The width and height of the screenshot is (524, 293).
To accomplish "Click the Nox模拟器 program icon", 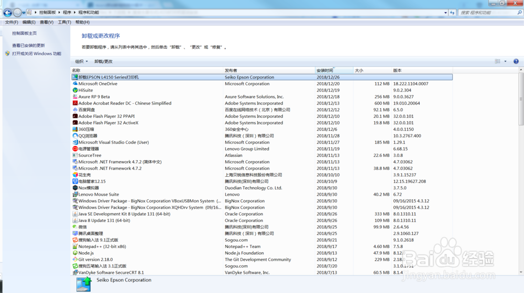I will (x=75, y=188).
